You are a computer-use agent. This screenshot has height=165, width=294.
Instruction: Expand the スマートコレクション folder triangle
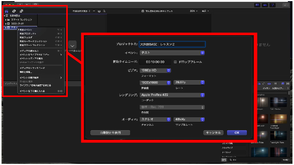(x=6, y=19)
